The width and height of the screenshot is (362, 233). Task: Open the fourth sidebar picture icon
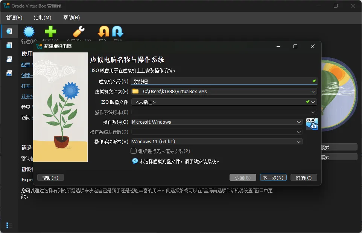(9, 74)
